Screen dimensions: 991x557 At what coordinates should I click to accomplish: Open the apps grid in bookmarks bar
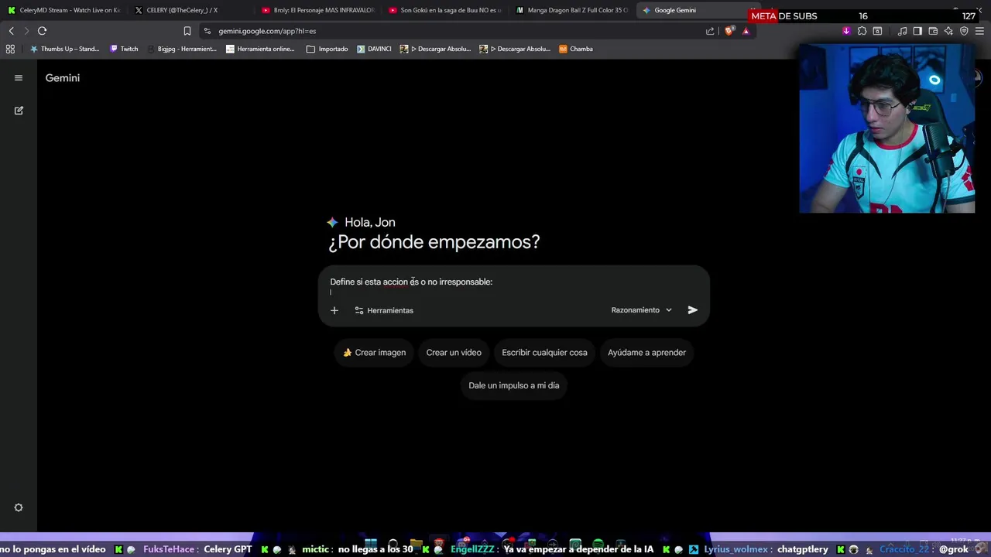[x=10, y=49]
